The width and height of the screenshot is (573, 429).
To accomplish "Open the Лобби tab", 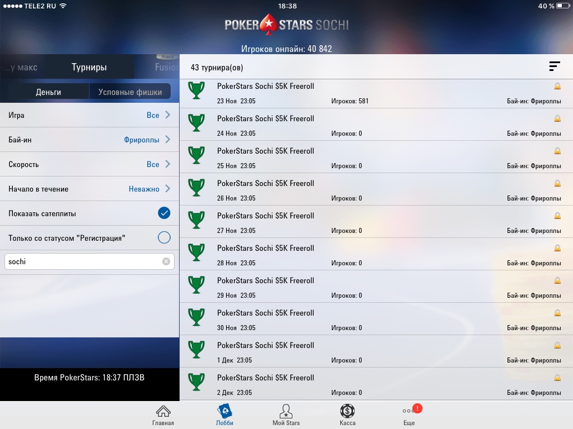I will [x=224, y=415].
